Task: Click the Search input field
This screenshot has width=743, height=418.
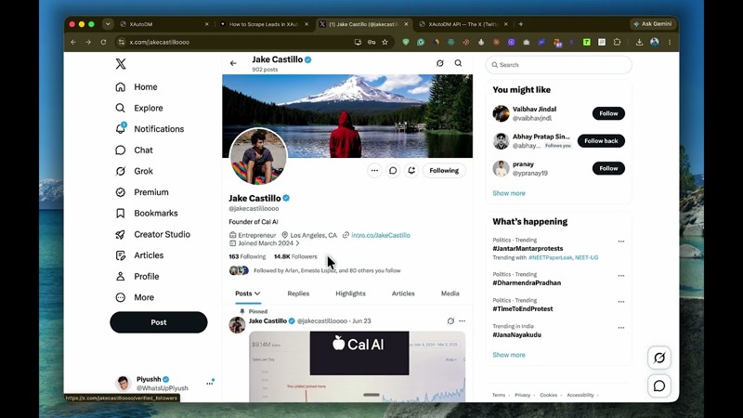Action: coord(559,65)
